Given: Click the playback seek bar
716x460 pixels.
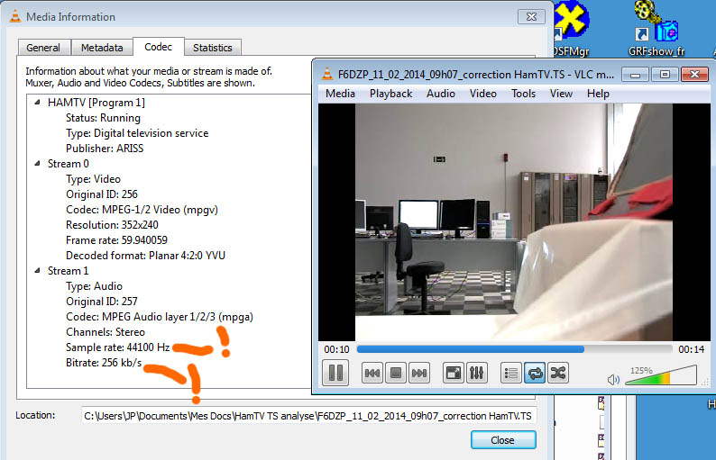Looking at the screenshot, I should point(514,349).
